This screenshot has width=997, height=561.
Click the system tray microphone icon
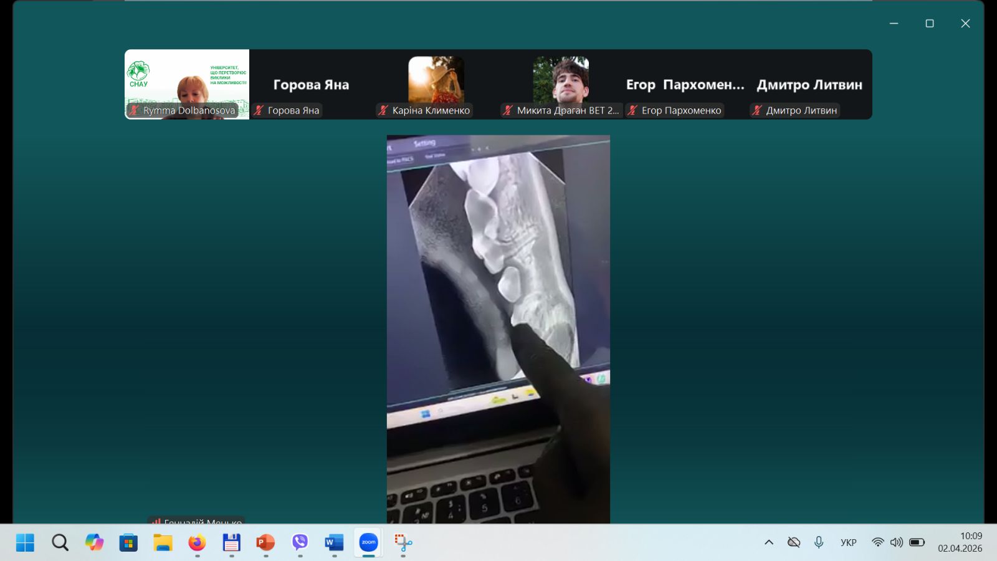coord(819,542)
